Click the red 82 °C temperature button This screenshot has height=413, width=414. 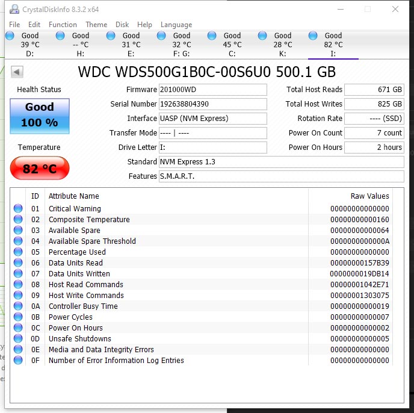tap(40, 168)
